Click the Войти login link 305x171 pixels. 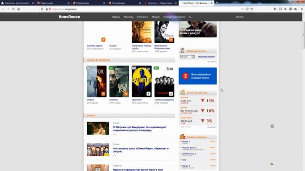pos(240,17)
